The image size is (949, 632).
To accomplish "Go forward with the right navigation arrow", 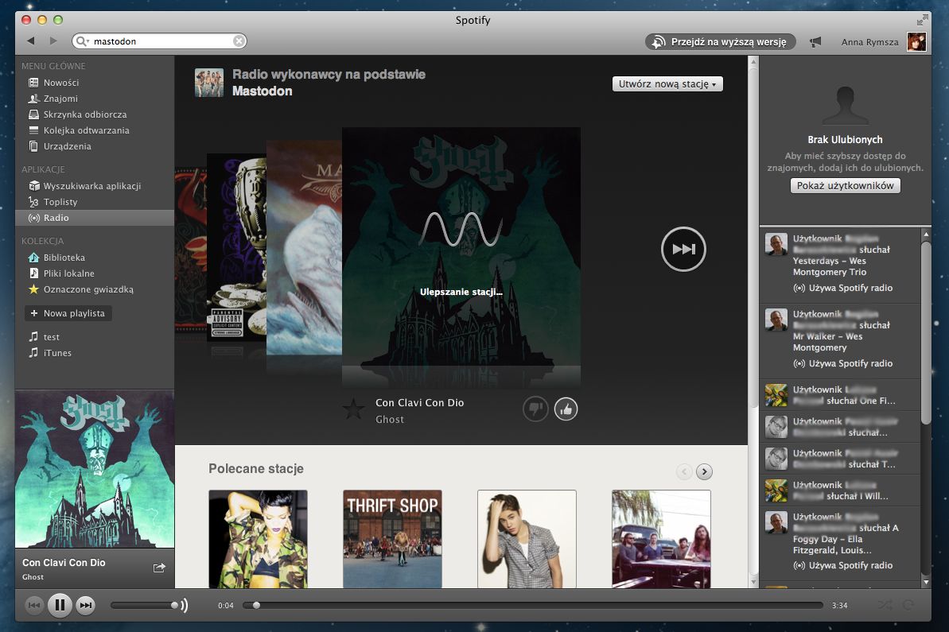I will (x=53, y=41).
